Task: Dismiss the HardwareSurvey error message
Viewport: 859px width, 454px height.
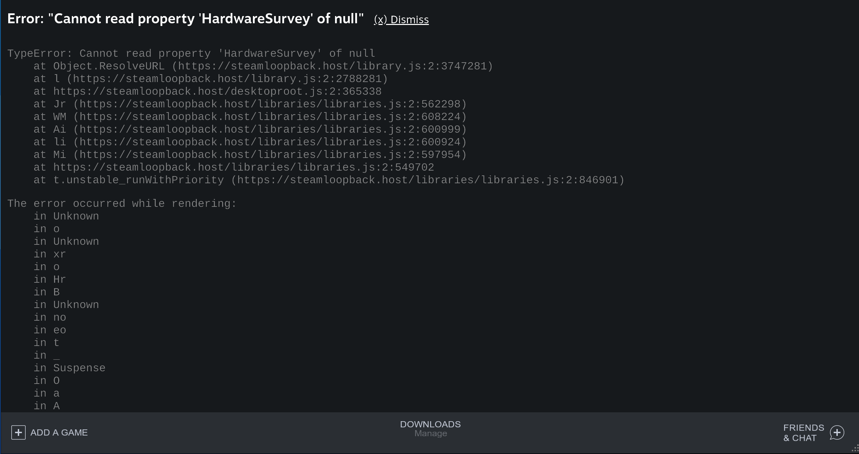Action: 409,19
